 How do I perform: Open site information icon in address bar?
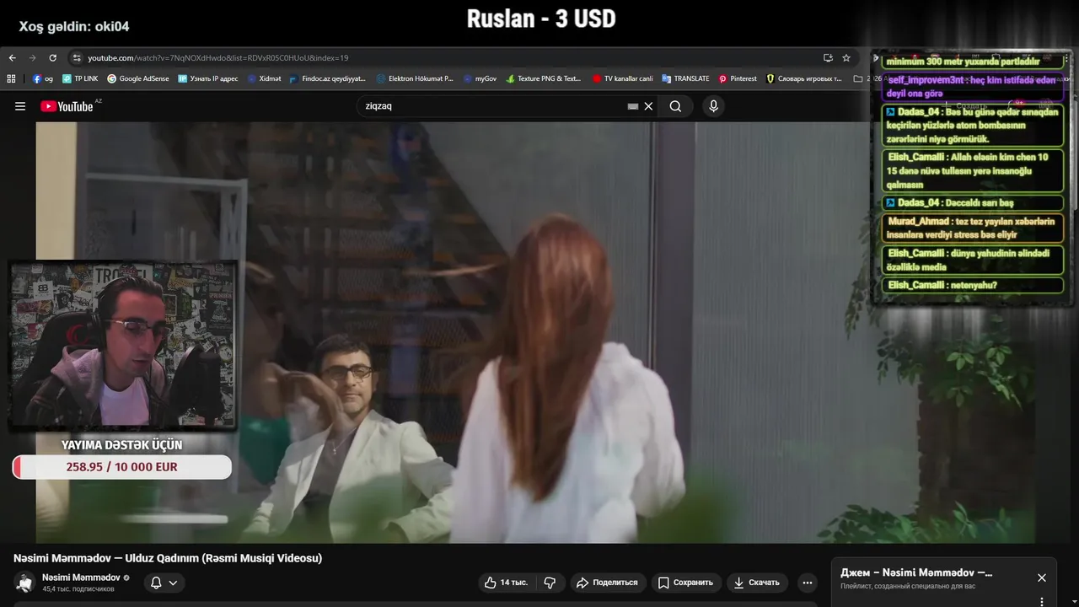click(x=77, y=58)
